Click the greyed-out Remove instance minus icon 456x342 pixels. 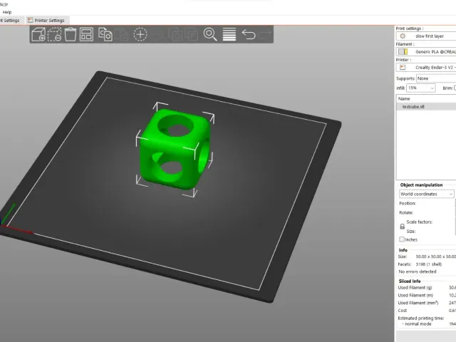(x=158, y=34)
